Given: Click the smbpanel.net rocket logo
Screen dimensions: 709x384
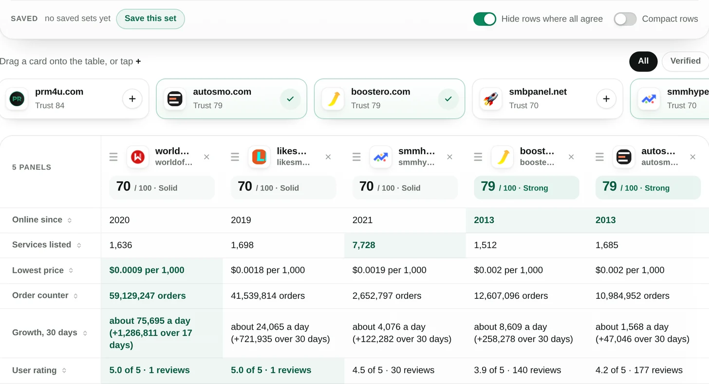Looking at the screenshot, I should (491, 99).
